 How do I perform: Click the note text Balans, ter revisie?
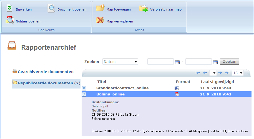tap(103, 119)
